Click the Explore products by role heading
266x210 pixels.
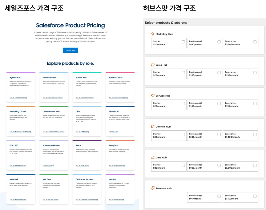[70, 63]
